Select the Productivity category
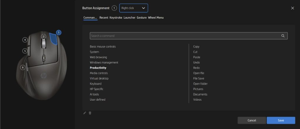300x129 pixels. pyautogui.click(x=98, y=68)
